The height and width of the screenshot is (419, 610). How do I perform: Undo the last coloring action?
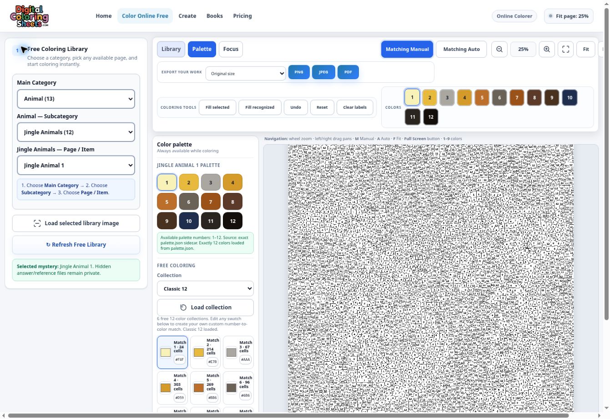(x=296, y=107)
